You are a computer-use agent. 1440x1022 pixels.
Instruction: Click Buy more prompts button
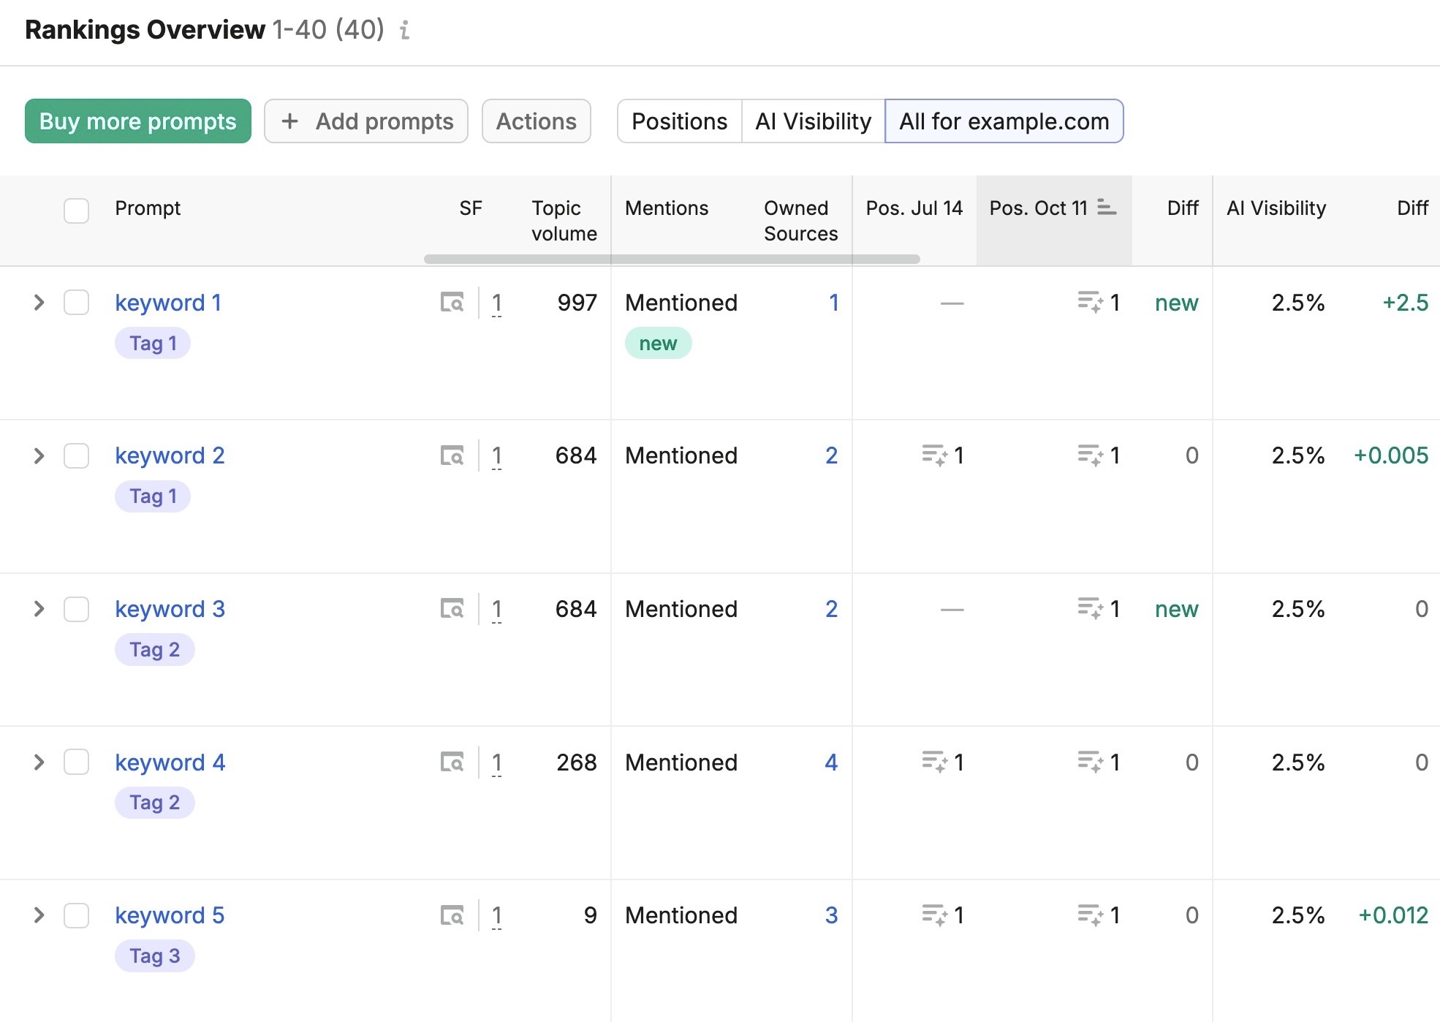138,121
